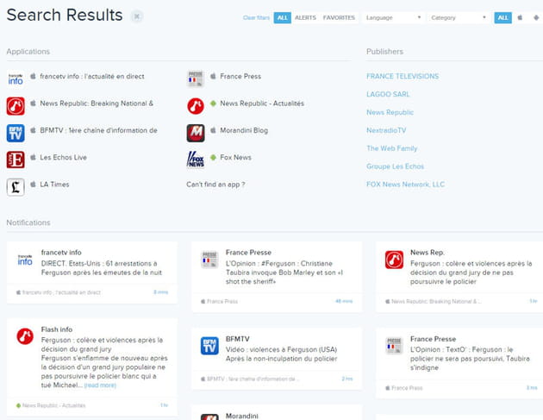Viewport: 543px width, 420px height.
Task: Open News Republic: Breaking National & entry
Action: tap(97, 103)
